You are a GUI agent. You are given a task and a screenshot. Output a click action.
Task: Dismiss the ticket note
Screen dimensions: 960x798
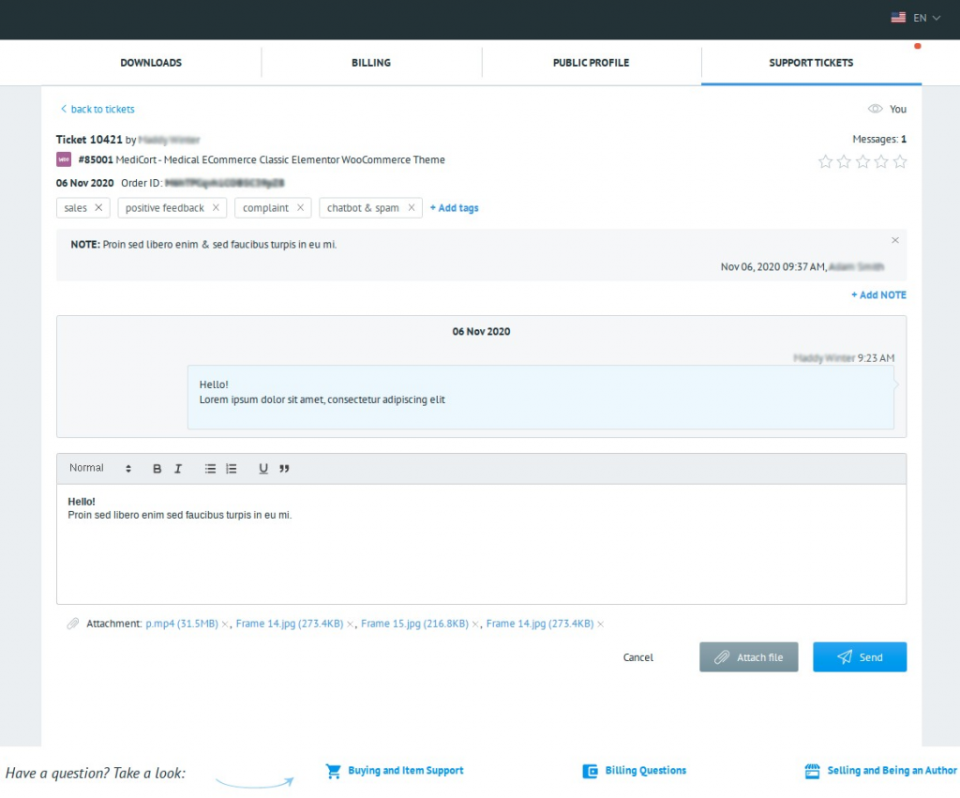[894, 241]
